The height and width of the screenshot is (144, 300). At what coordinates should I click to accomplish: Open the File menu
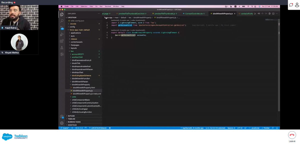click(x=72, y=6)
